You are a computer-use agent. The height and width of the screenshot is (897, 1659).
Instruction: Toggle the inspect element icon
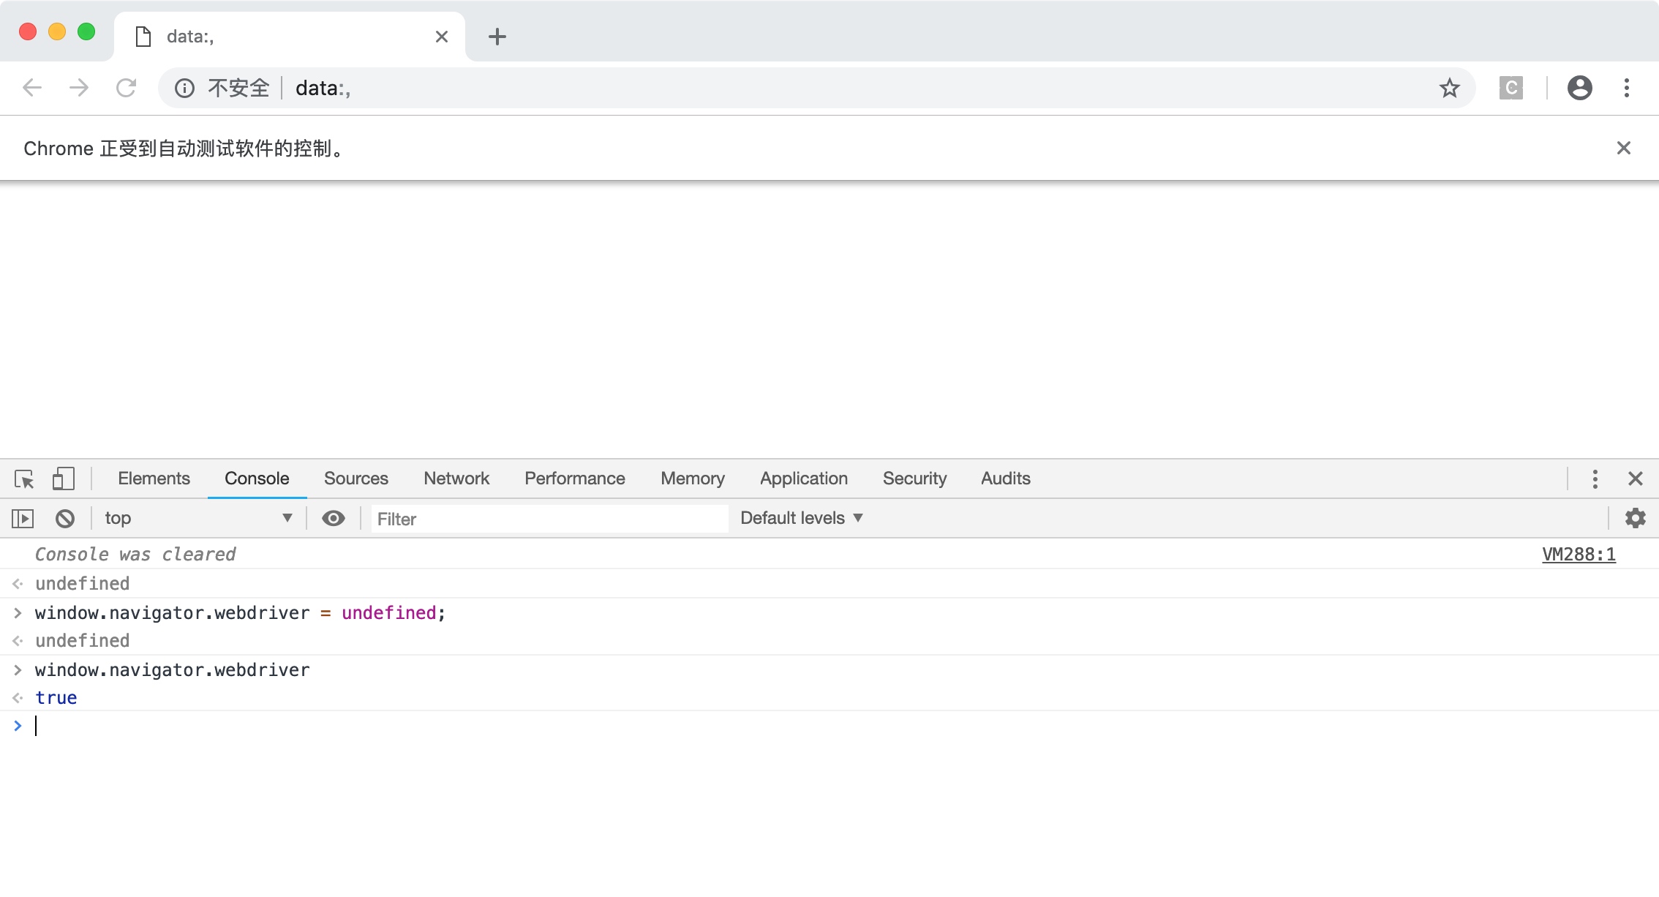point(23,477)
